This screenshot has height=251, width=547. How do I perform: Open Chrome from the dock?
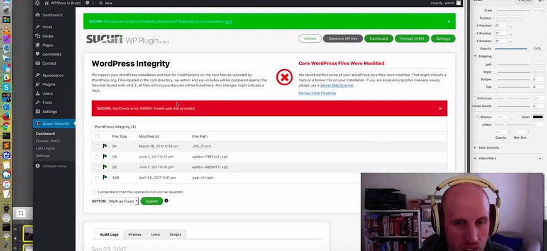[x=6, y=126]
